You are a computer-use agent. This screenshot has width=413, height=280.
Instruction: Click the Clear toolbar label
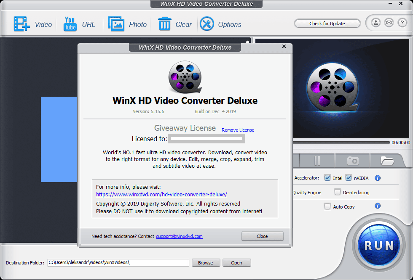[184, 24]
